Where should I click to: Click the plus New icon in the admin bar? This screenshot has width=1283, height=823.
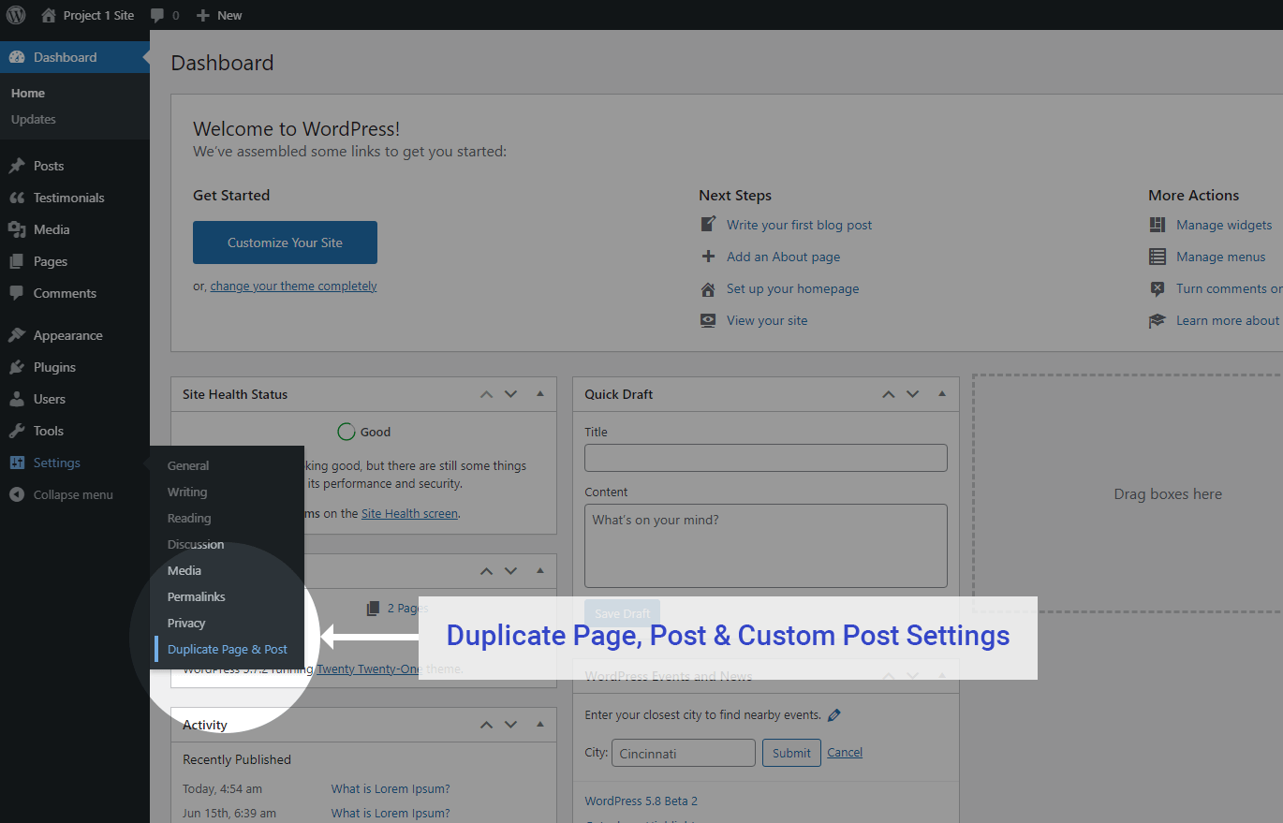tap(203, 15)
